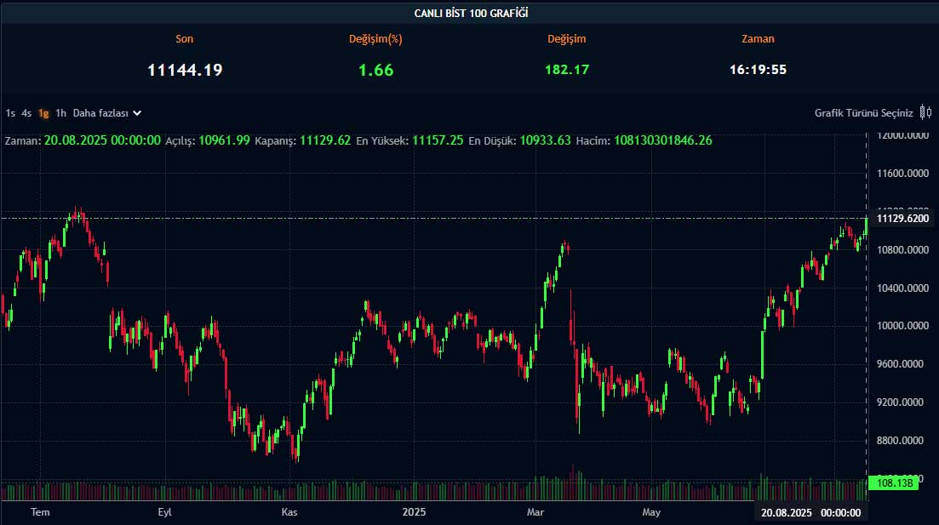Click the En Düşük value 10933.63
The height and width of the screenshot is (525, 939).
tap(545, 140)
